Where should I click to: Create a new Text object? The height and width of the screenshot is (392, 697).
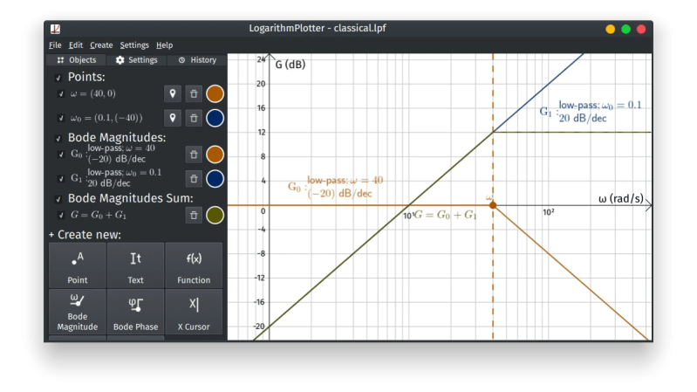[x=135, y=265]
